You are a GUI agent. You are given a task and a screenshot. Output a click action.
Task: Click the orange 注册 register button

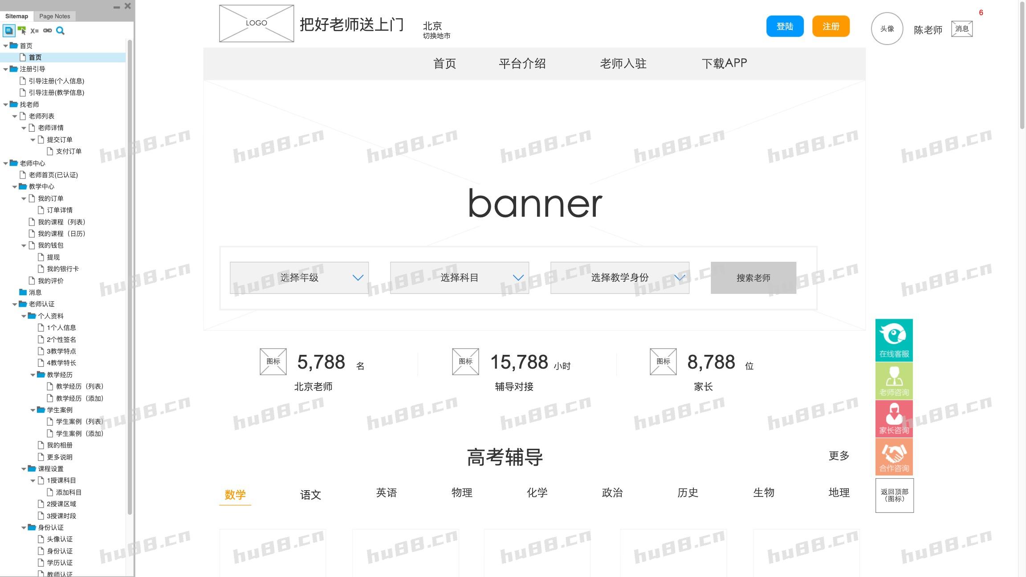tap(831, 26)
